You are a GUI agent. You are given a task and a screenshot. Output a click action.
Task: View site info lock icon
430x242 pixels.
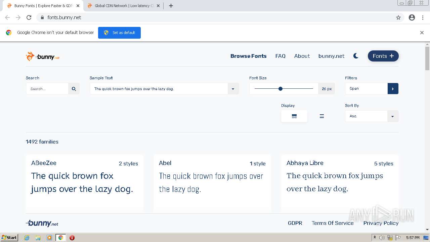coord(42,17)
